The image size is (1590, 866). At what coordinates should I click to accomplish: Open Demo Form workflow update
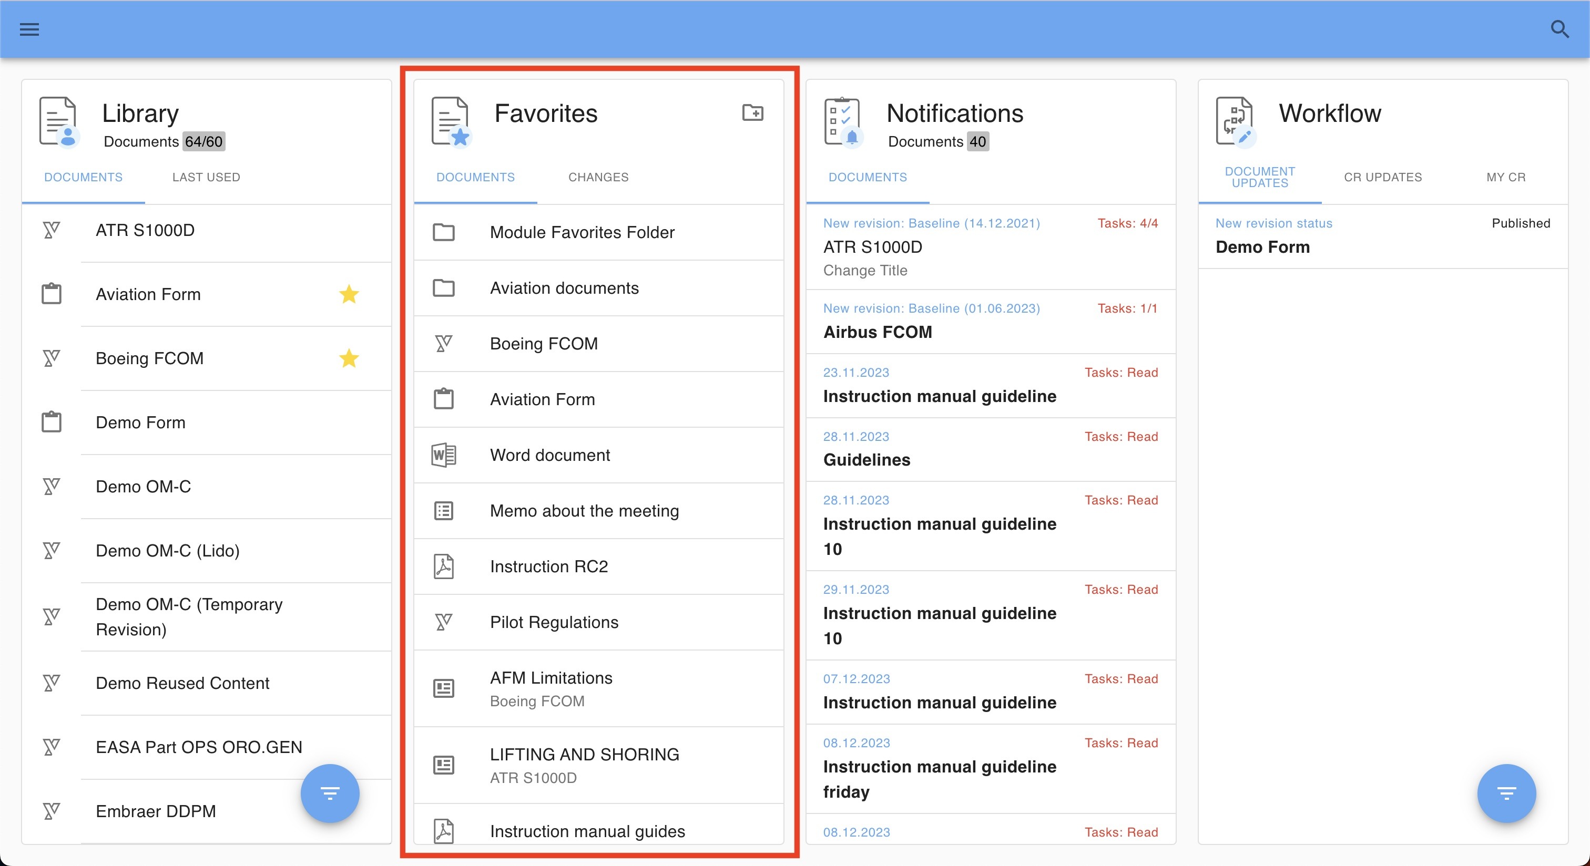tap(1262, 247)
